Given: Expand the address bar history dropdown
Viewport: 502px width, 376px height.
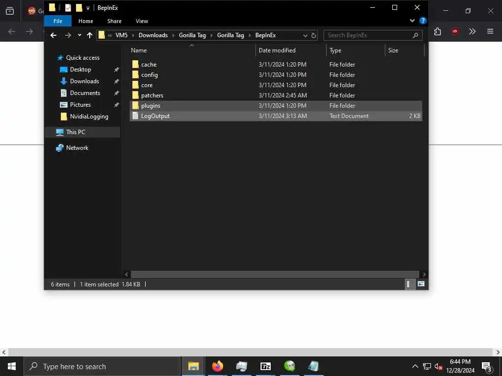Looking at the screenshot, I should [305, 35].
